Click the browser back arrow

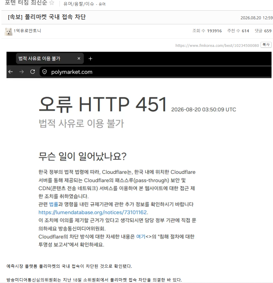click(x=11, y=72)
